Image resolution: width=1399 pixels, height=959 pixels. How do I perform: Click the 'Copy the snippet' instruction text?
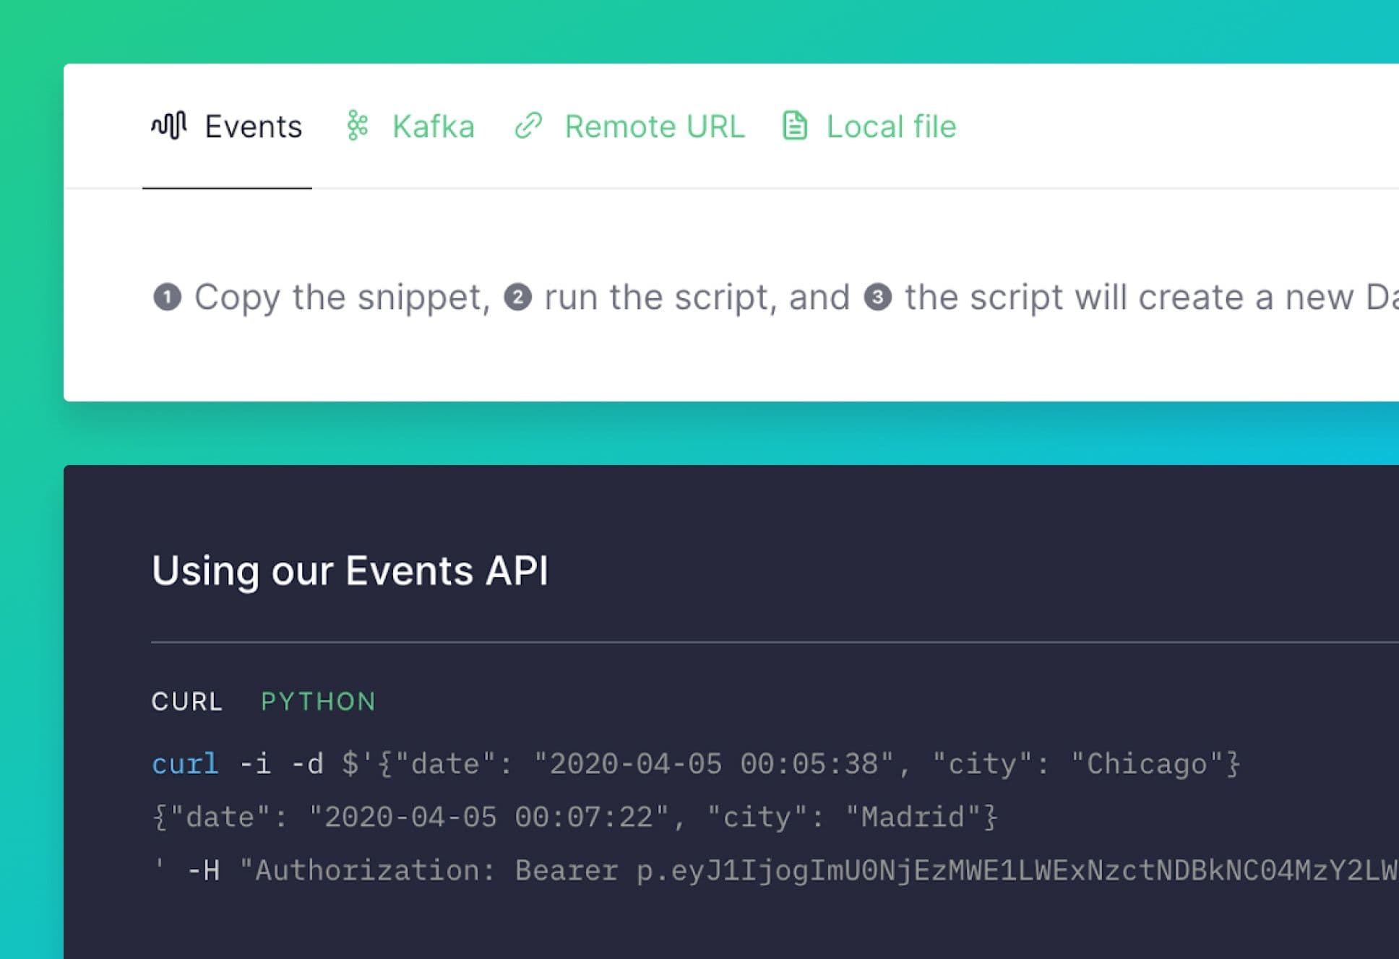pos(342,297)
